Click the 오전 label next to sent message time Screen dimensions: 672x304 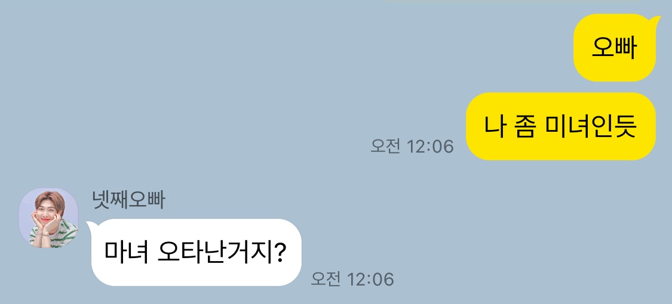pyautogui.click(x=386, y=147)
